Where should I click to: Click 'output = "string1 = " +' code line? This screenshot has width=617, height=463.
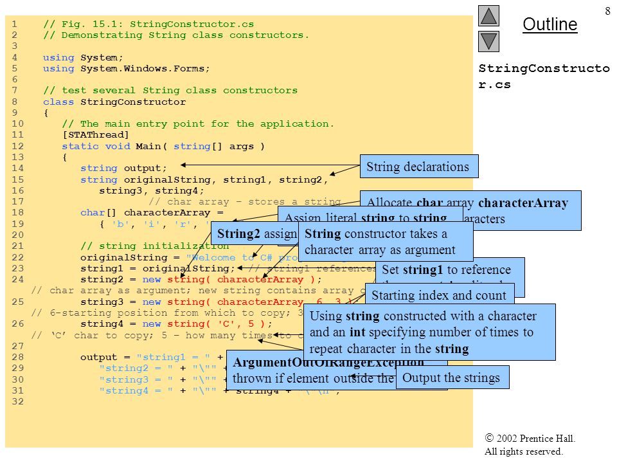(x=152, y=357)
